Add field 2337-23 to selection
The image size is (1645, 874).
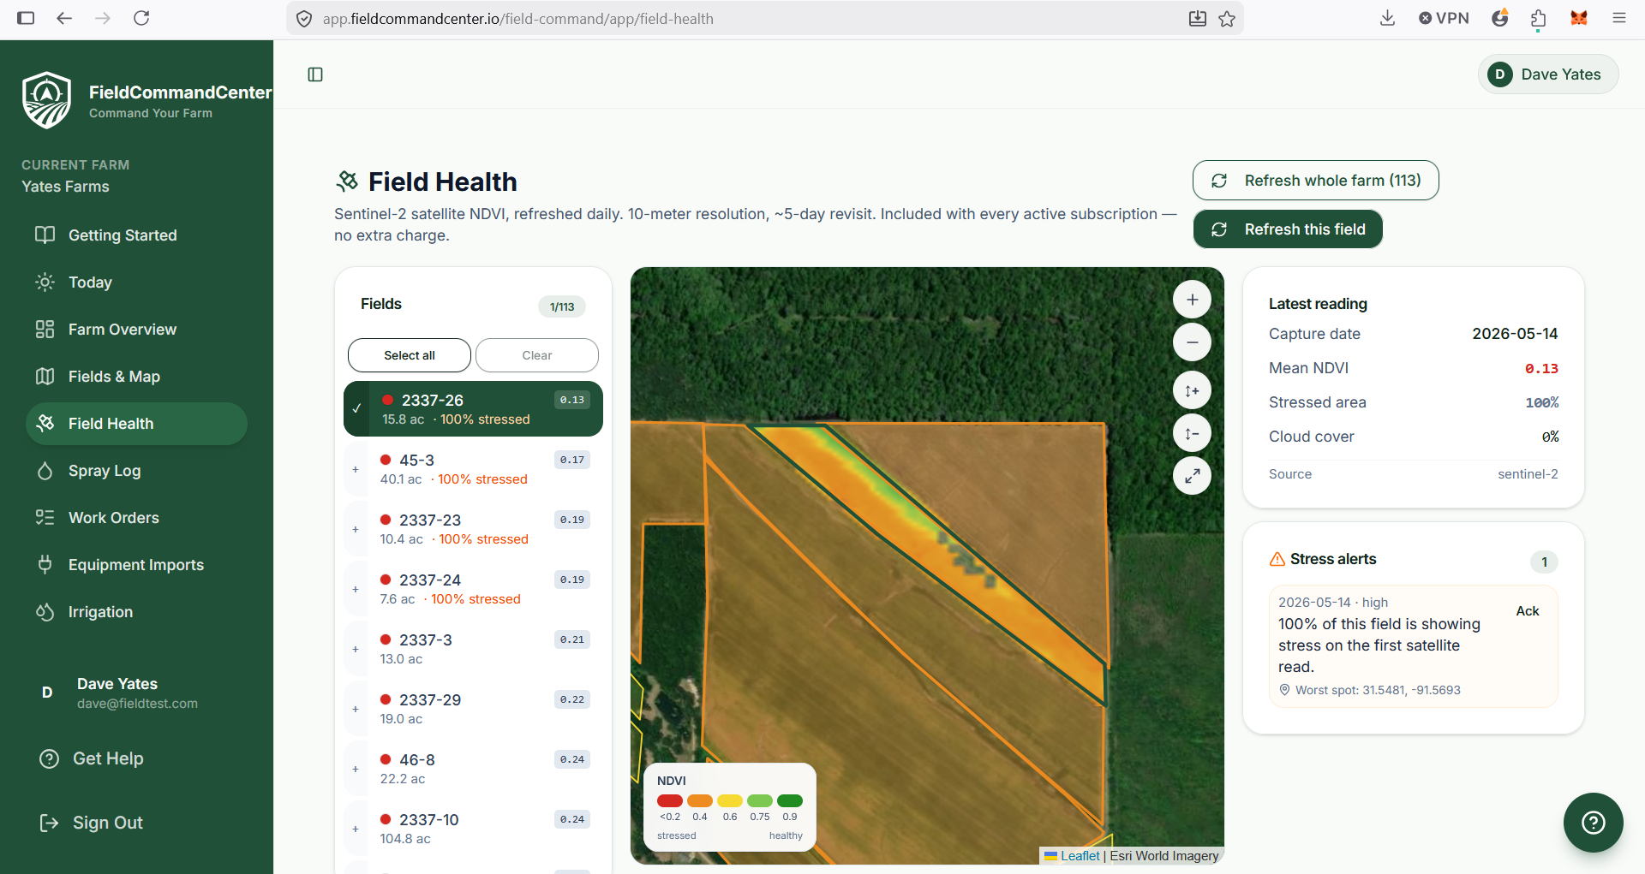(356, 529)
